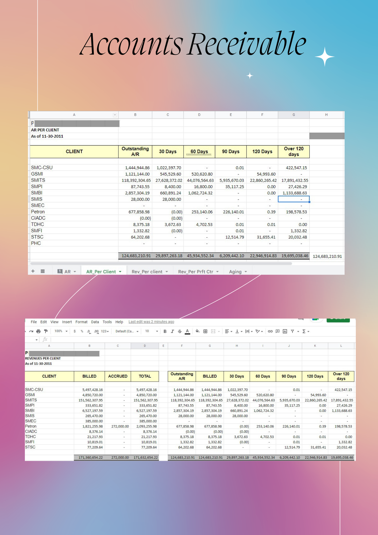Open the File menu
The width and height of the screenshot is (378, 535).
point(34,322)
